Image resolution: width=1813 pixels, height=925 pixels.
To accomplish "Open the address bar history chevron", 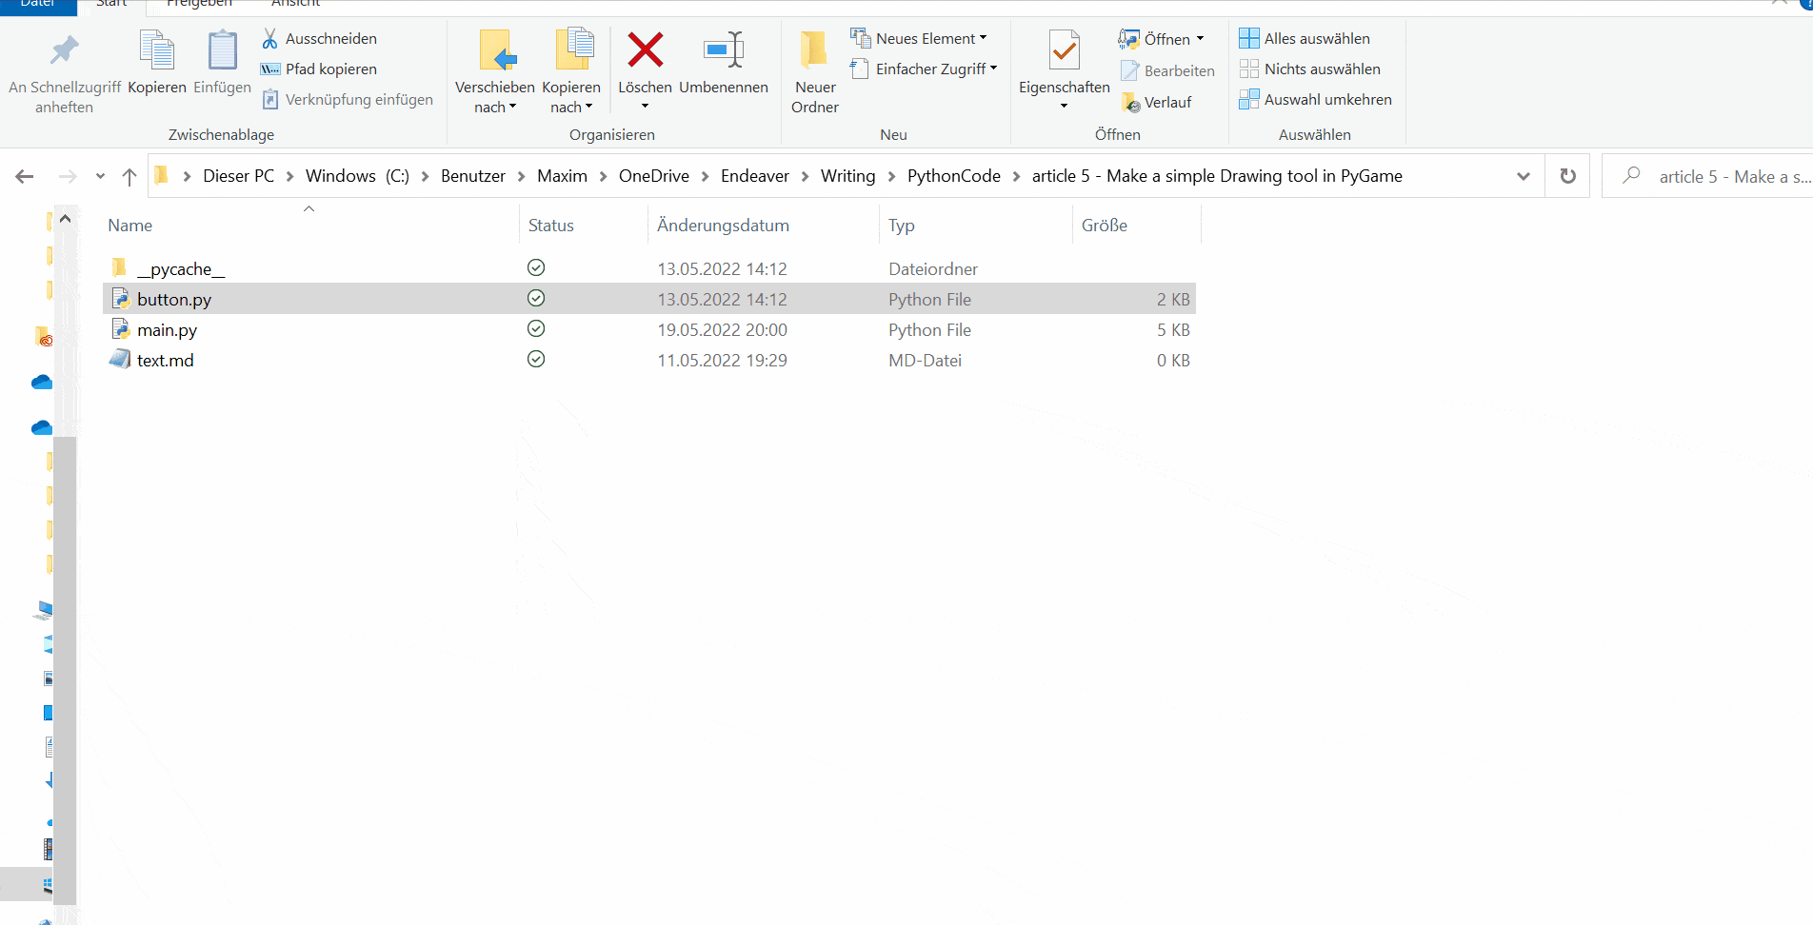I will [1524, 176].
